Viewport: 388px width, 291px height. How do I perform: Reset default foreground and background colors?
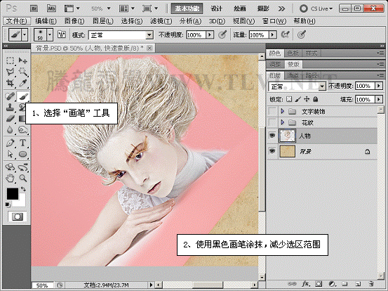tap(8, 205)
